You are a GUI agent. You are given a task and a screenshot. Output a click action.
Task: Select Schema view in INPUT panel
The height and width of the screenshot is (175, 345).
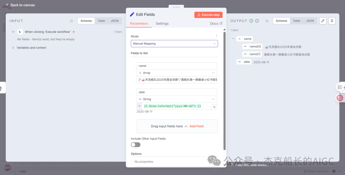(x=86, y=21)
